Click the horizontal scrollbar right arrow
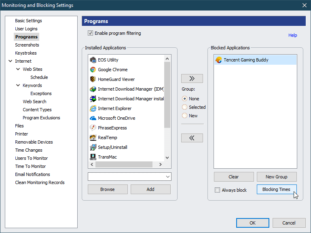311x233 pixels. click(161, 164)
